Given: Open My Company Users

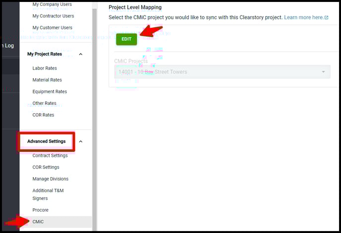Looking at the screenshot, I should (52, 4).
